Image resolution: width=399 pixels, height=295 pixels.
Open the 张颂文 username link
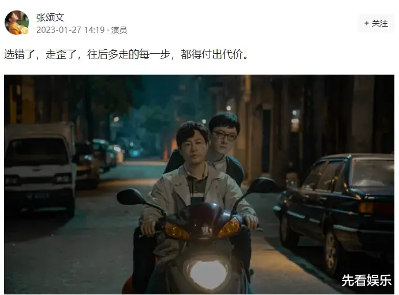coord(50,17)
